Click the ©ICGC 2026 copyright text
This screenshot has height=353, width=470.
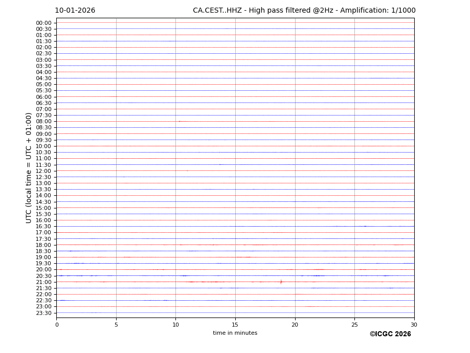[390, 334]
